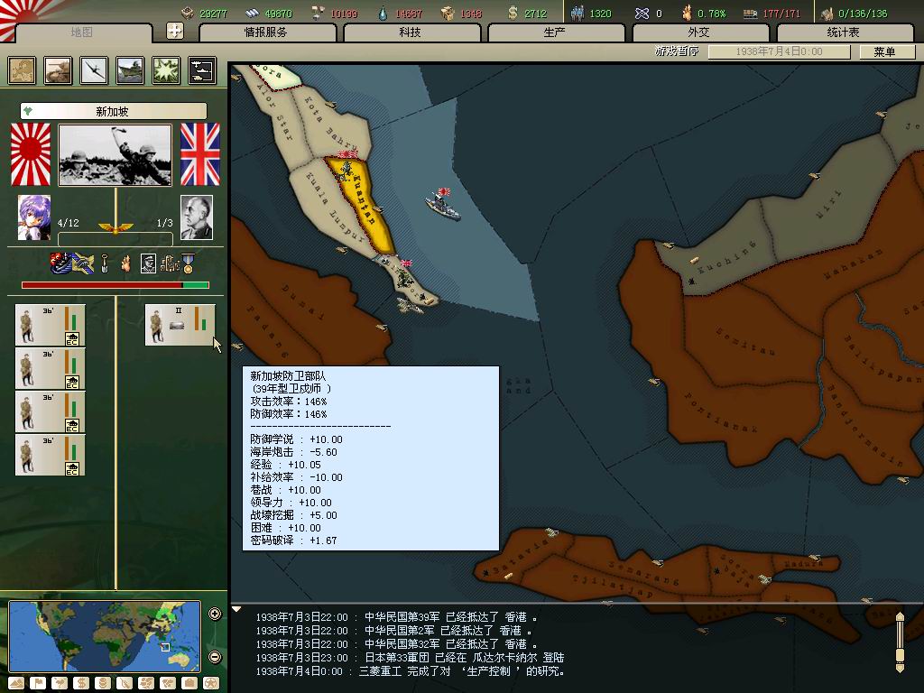Select the explosion battles icon
The height and width of the screenshot is (693, 924).
pos(166,70)
